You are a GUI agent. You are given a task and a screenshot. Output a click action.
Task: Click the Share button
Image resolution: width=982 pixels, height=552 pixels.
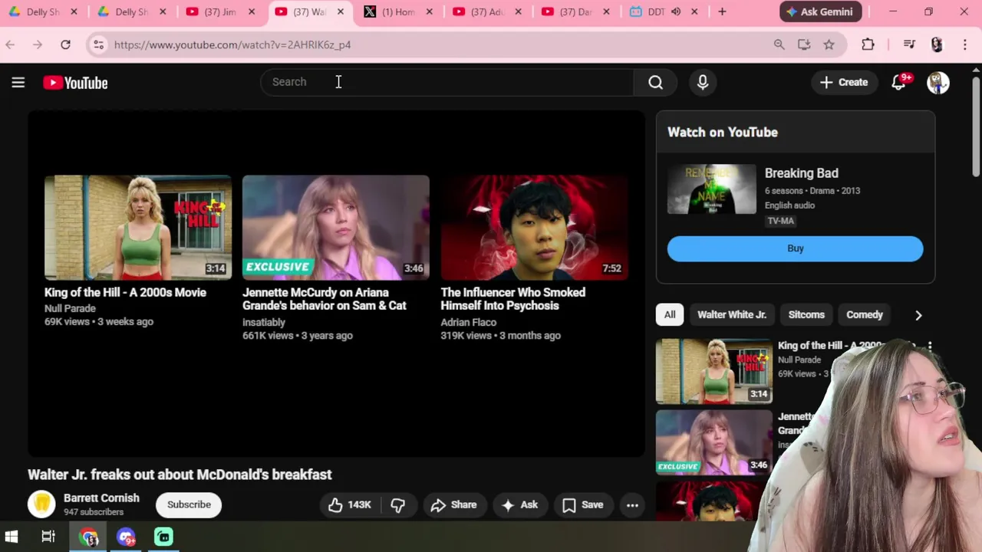click(x=454, y=504)
